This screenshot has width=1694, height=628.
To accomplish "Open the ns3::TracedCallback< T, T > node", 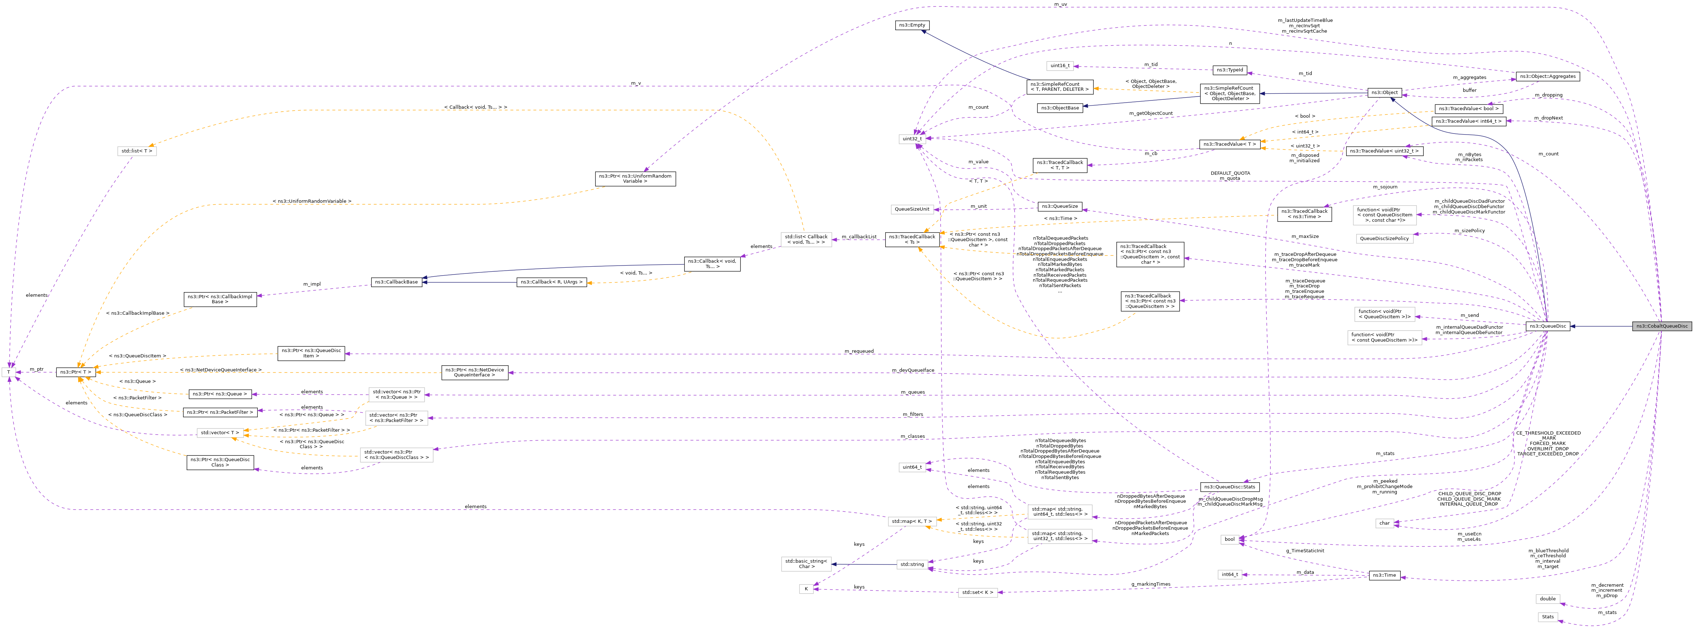I will 1059,165.
